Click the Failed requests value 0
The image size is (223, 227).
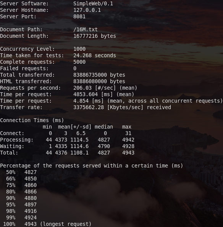(75, 68)
